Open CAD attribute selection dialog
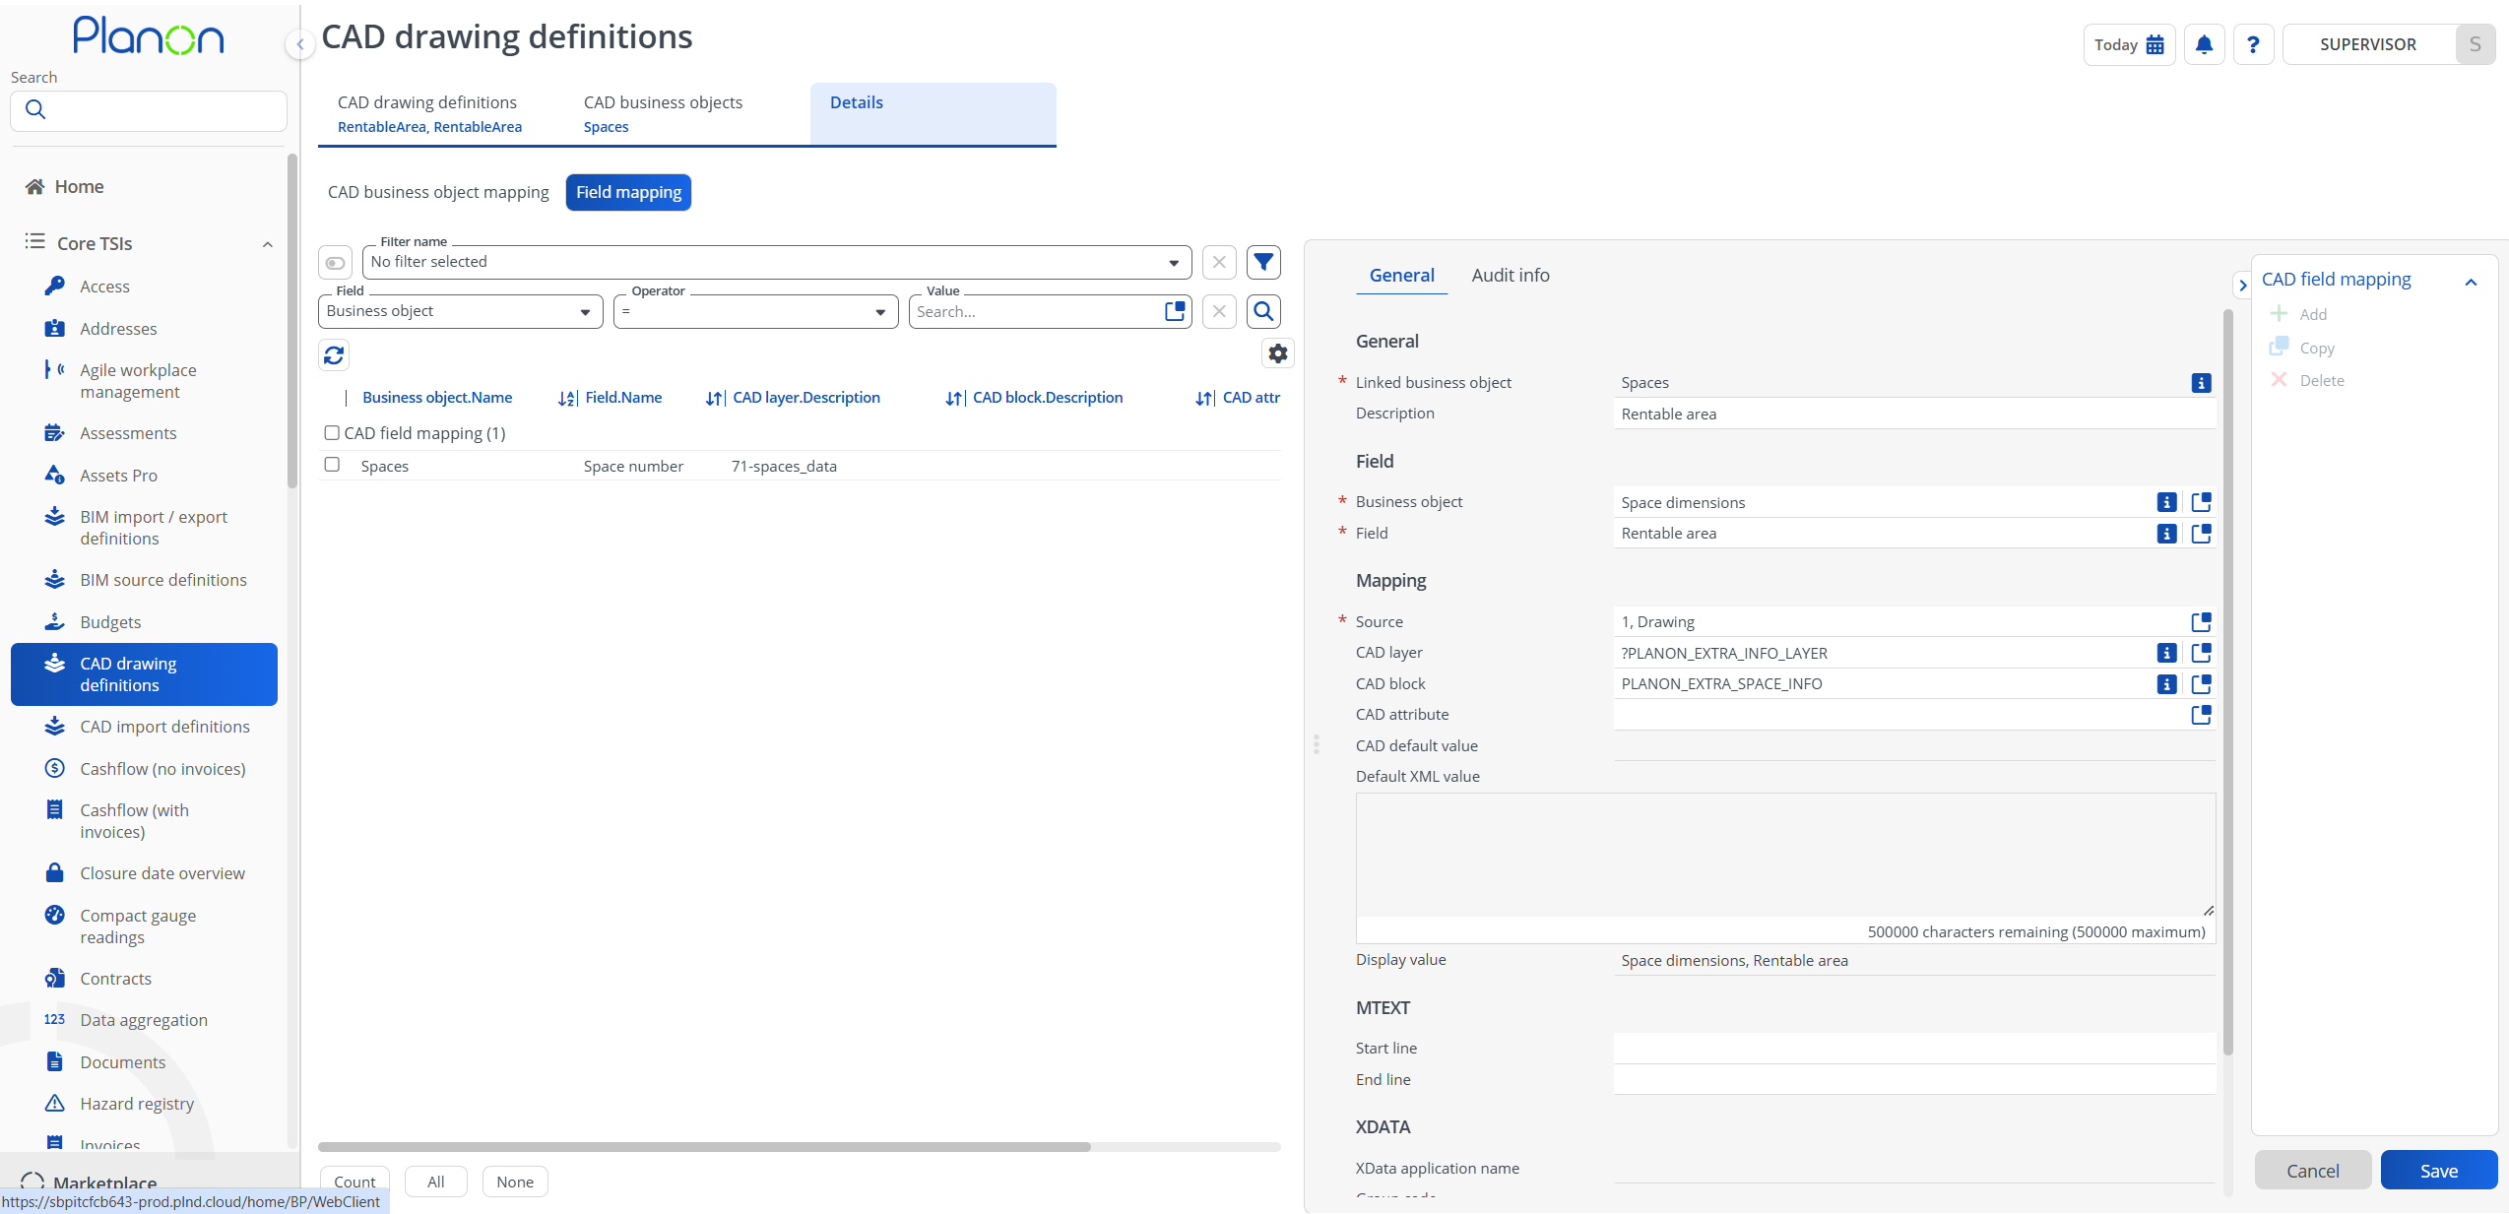The width and height of the screenshot is (2509, 1214). (2201, 715)
